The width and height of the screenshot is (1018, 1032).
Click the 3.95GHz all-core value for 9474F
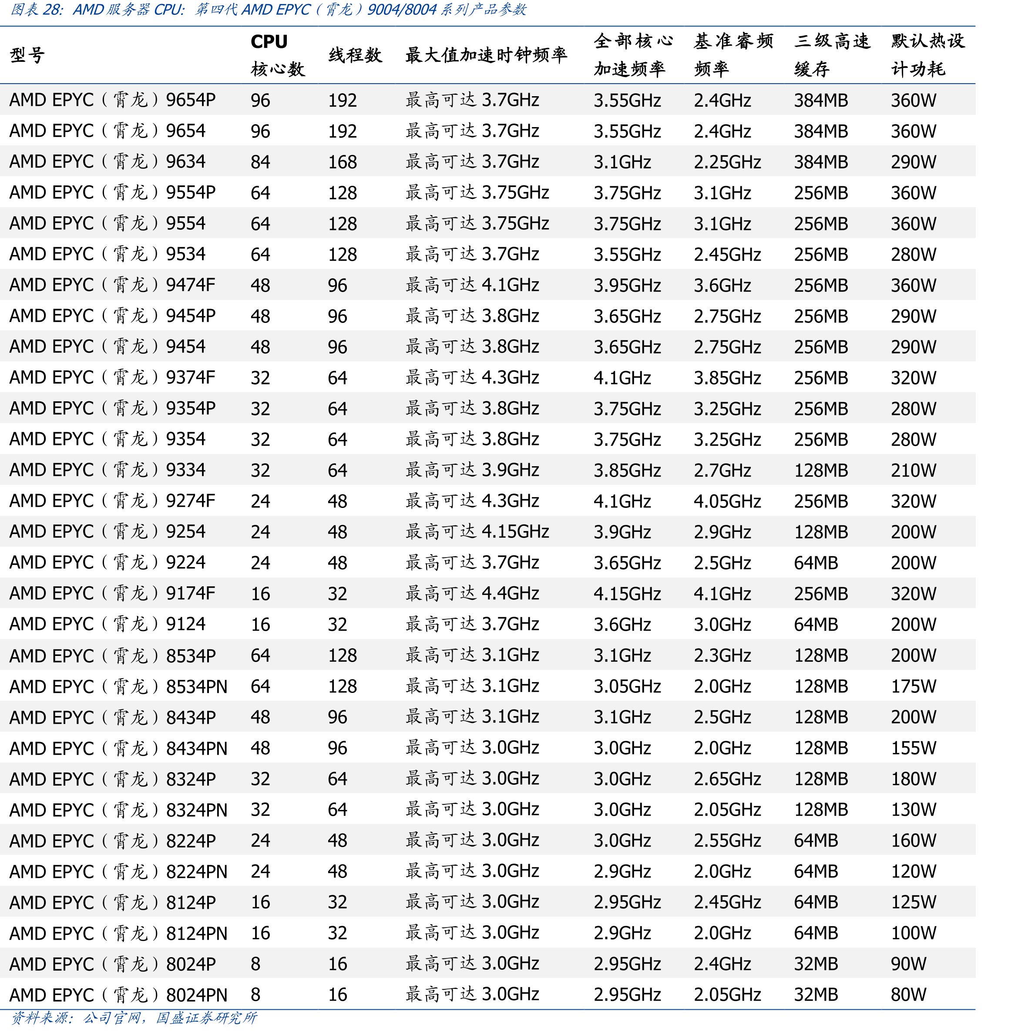[628, 285]
